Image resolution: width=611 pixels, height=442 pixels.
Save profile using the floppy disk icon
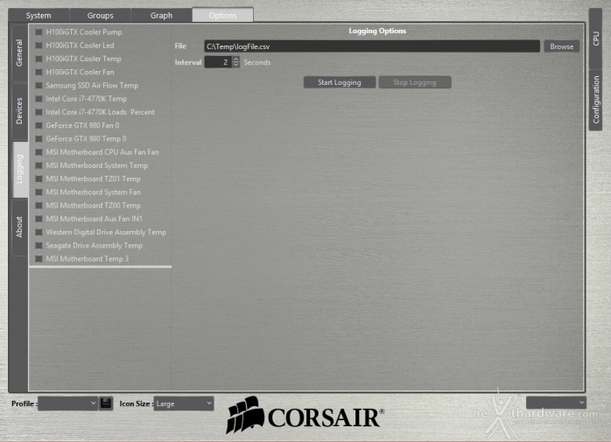(106, 403)
